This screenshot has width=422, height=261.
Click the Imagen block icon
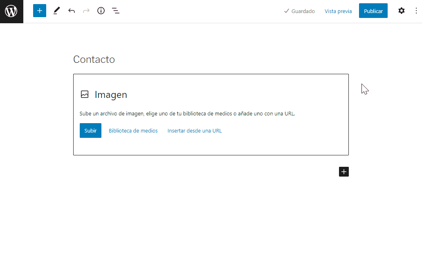[x=85, y=94]
